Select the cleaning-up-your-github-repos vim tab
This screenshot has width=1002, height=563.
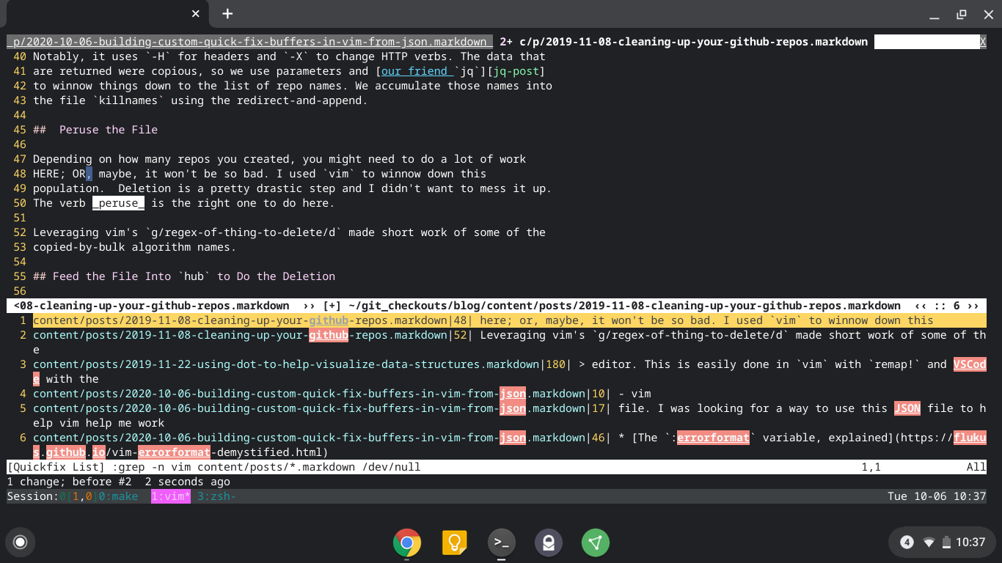(x=693, y=42)
